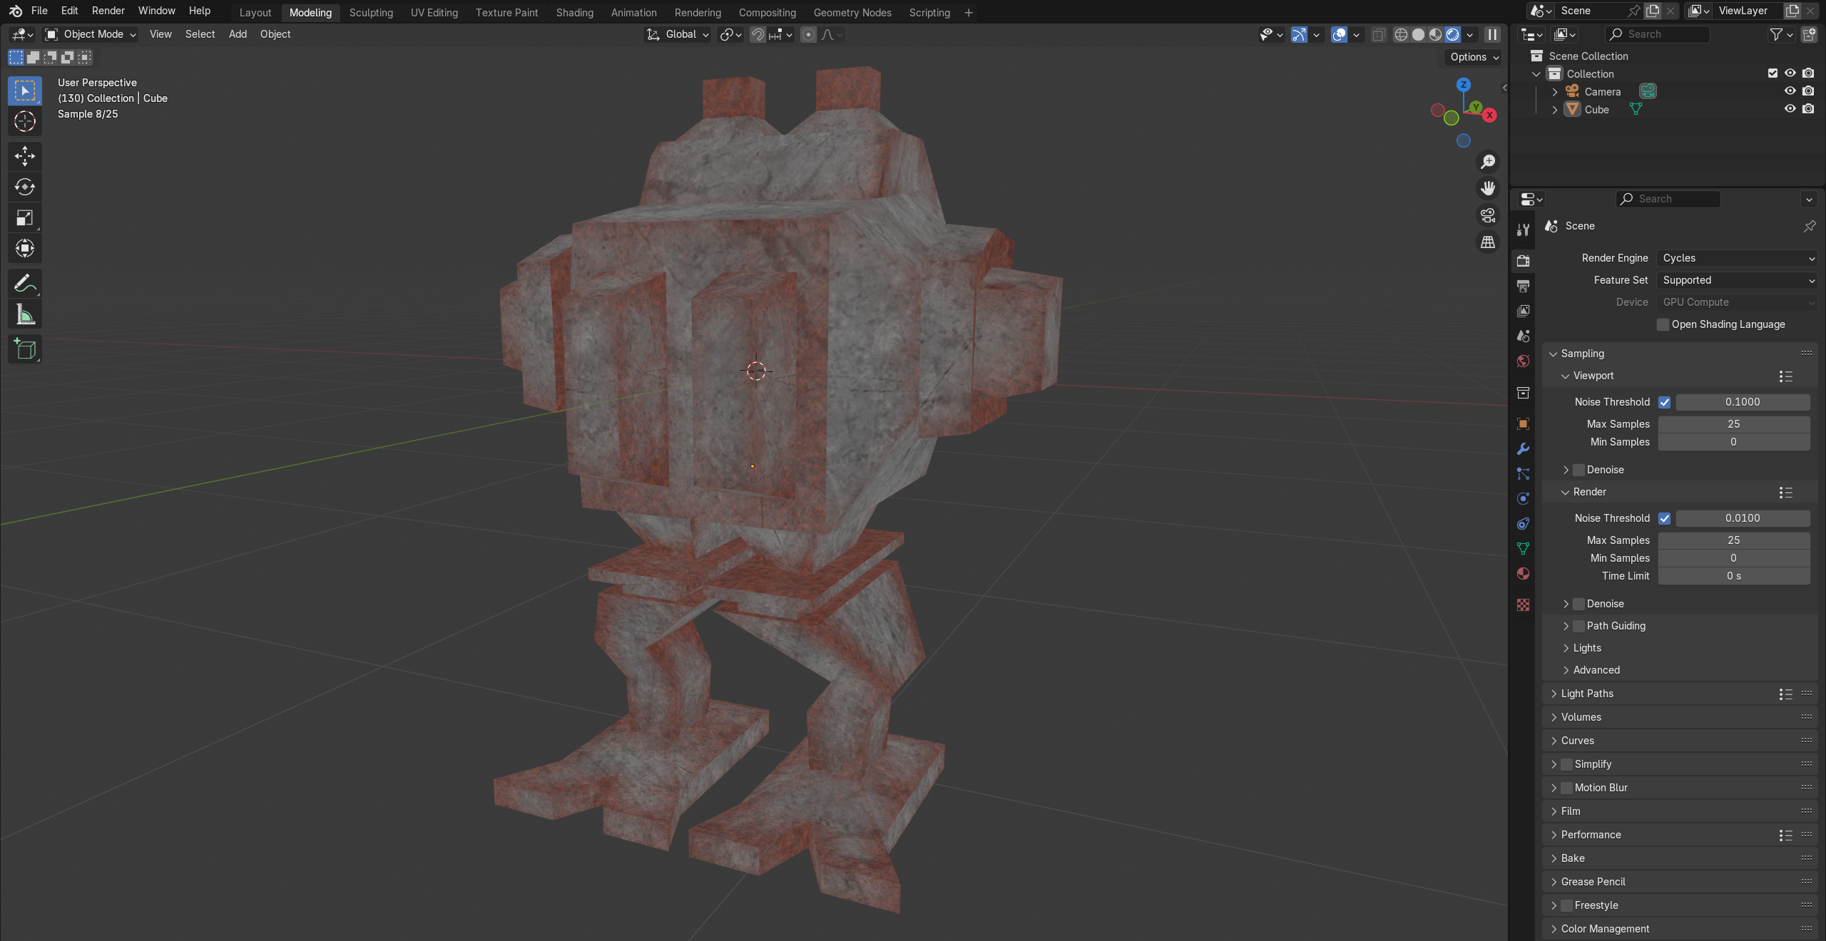Adjust Render Max Samples slider
The width and height of the screenshot is (1826, 941).
[x=1734, y=540]
